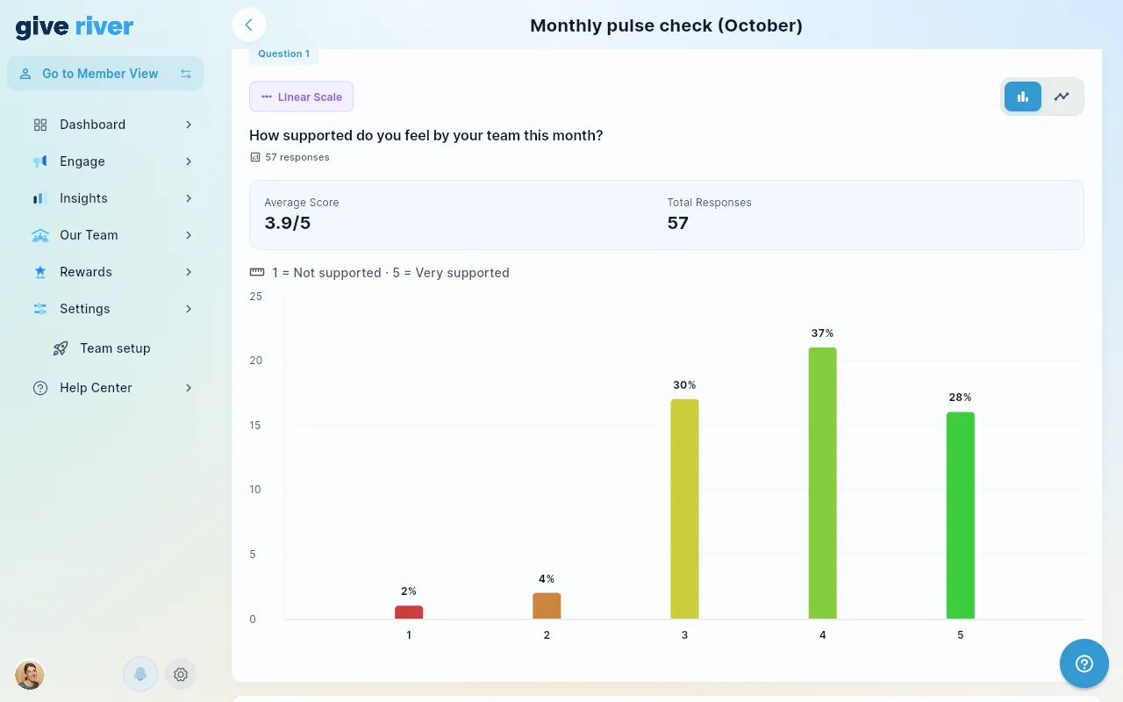Click the survey question text
The image size is (1123, 702).
click(426, 135)
